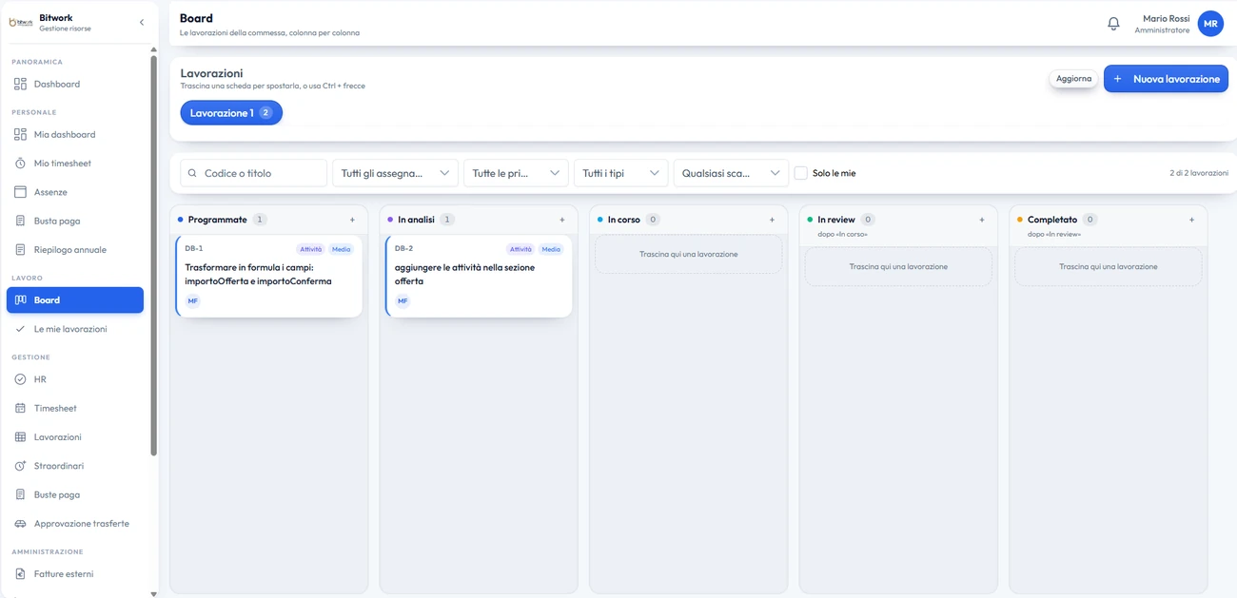
Task: Click the sidebar vertical scrollbar
Action: point(154,257)
